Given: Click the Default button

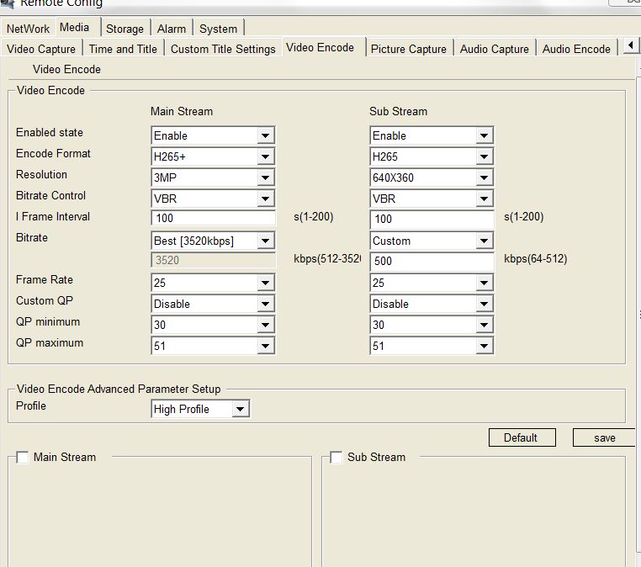Looking at the screenshot, I should pos(522,437).
